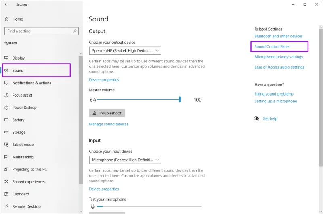Switch to Storage settings
The width and height of the screenshot is (323, 214).
point(19,132)
